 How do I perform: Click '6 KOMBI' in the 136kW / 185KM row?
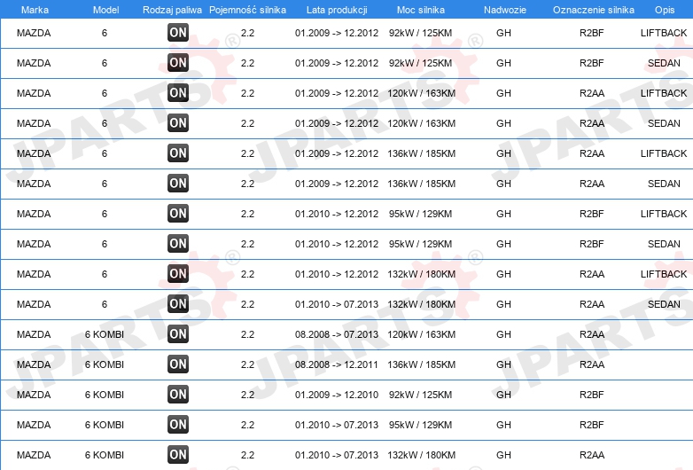105,364
